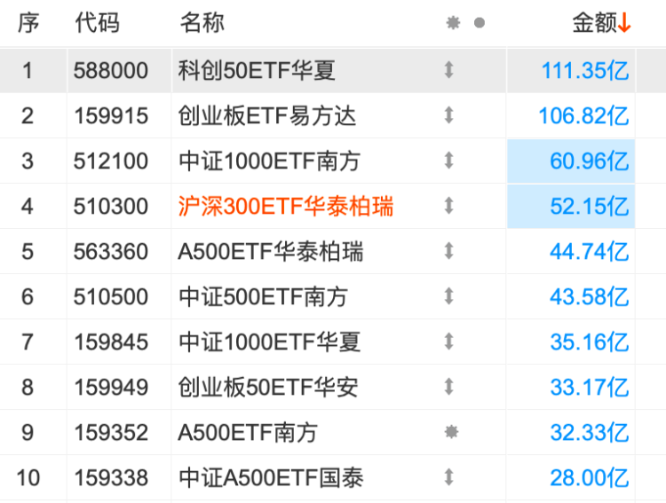Click arrow icon in A500ETF华泰柏瑞 row
The height and width of the screenshot is (503, 666).
pyautogui.click(x=449, y=251)
